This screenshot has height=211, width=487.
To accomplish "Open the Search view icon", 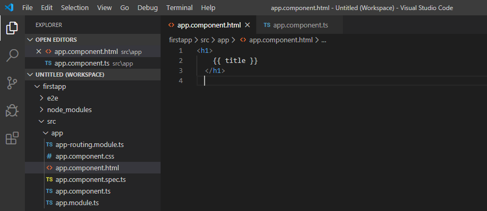I will click(x=12, y=56).
